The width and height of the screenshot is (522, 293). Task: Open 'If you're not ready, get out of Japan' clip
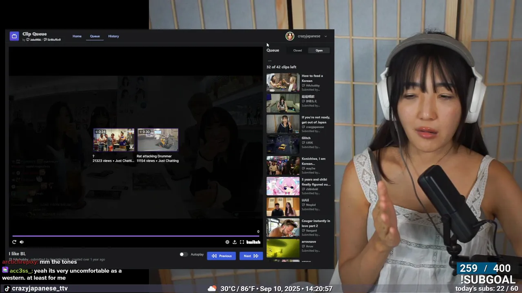click(283, 124)
